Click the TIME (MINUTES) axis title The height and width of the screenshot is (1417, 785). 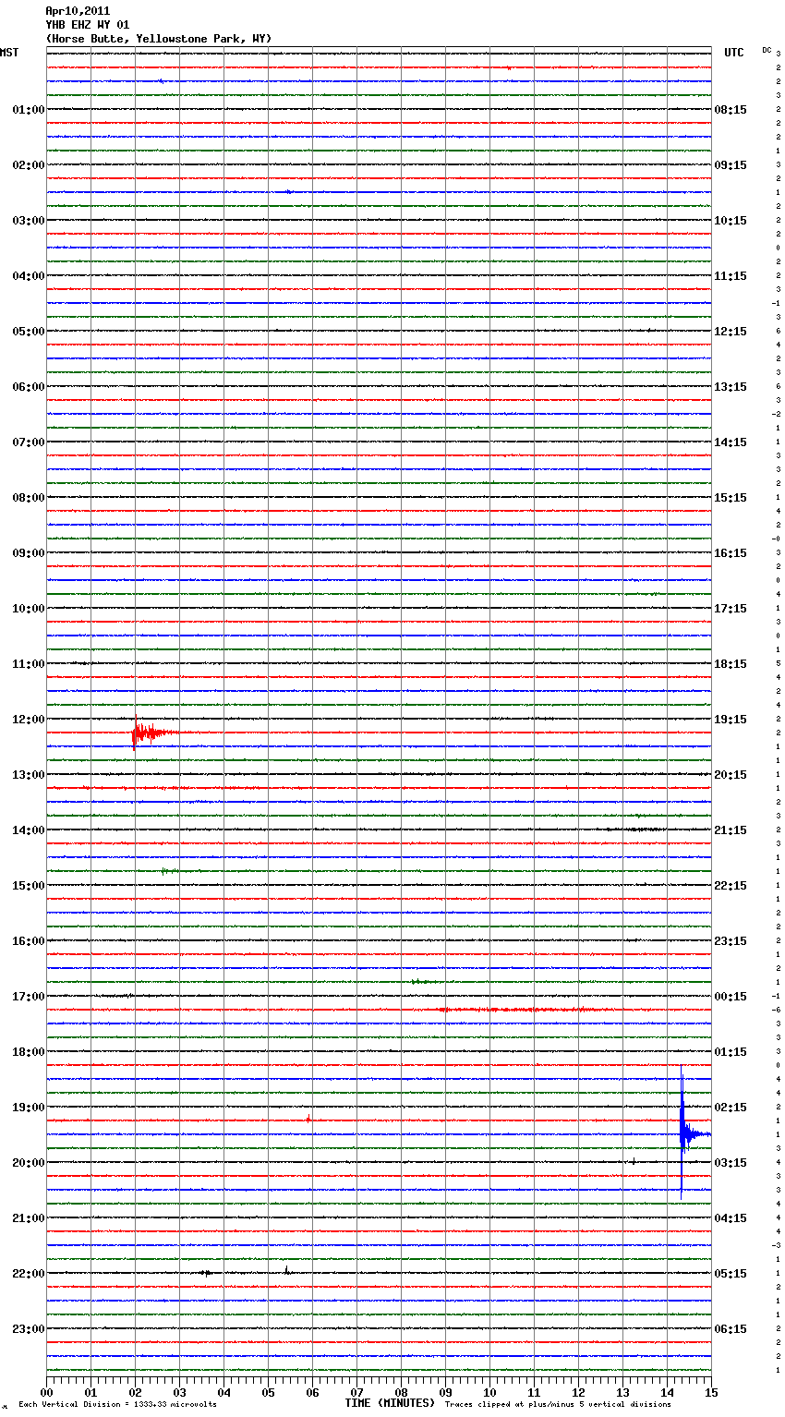click(x=390, y=1403)
